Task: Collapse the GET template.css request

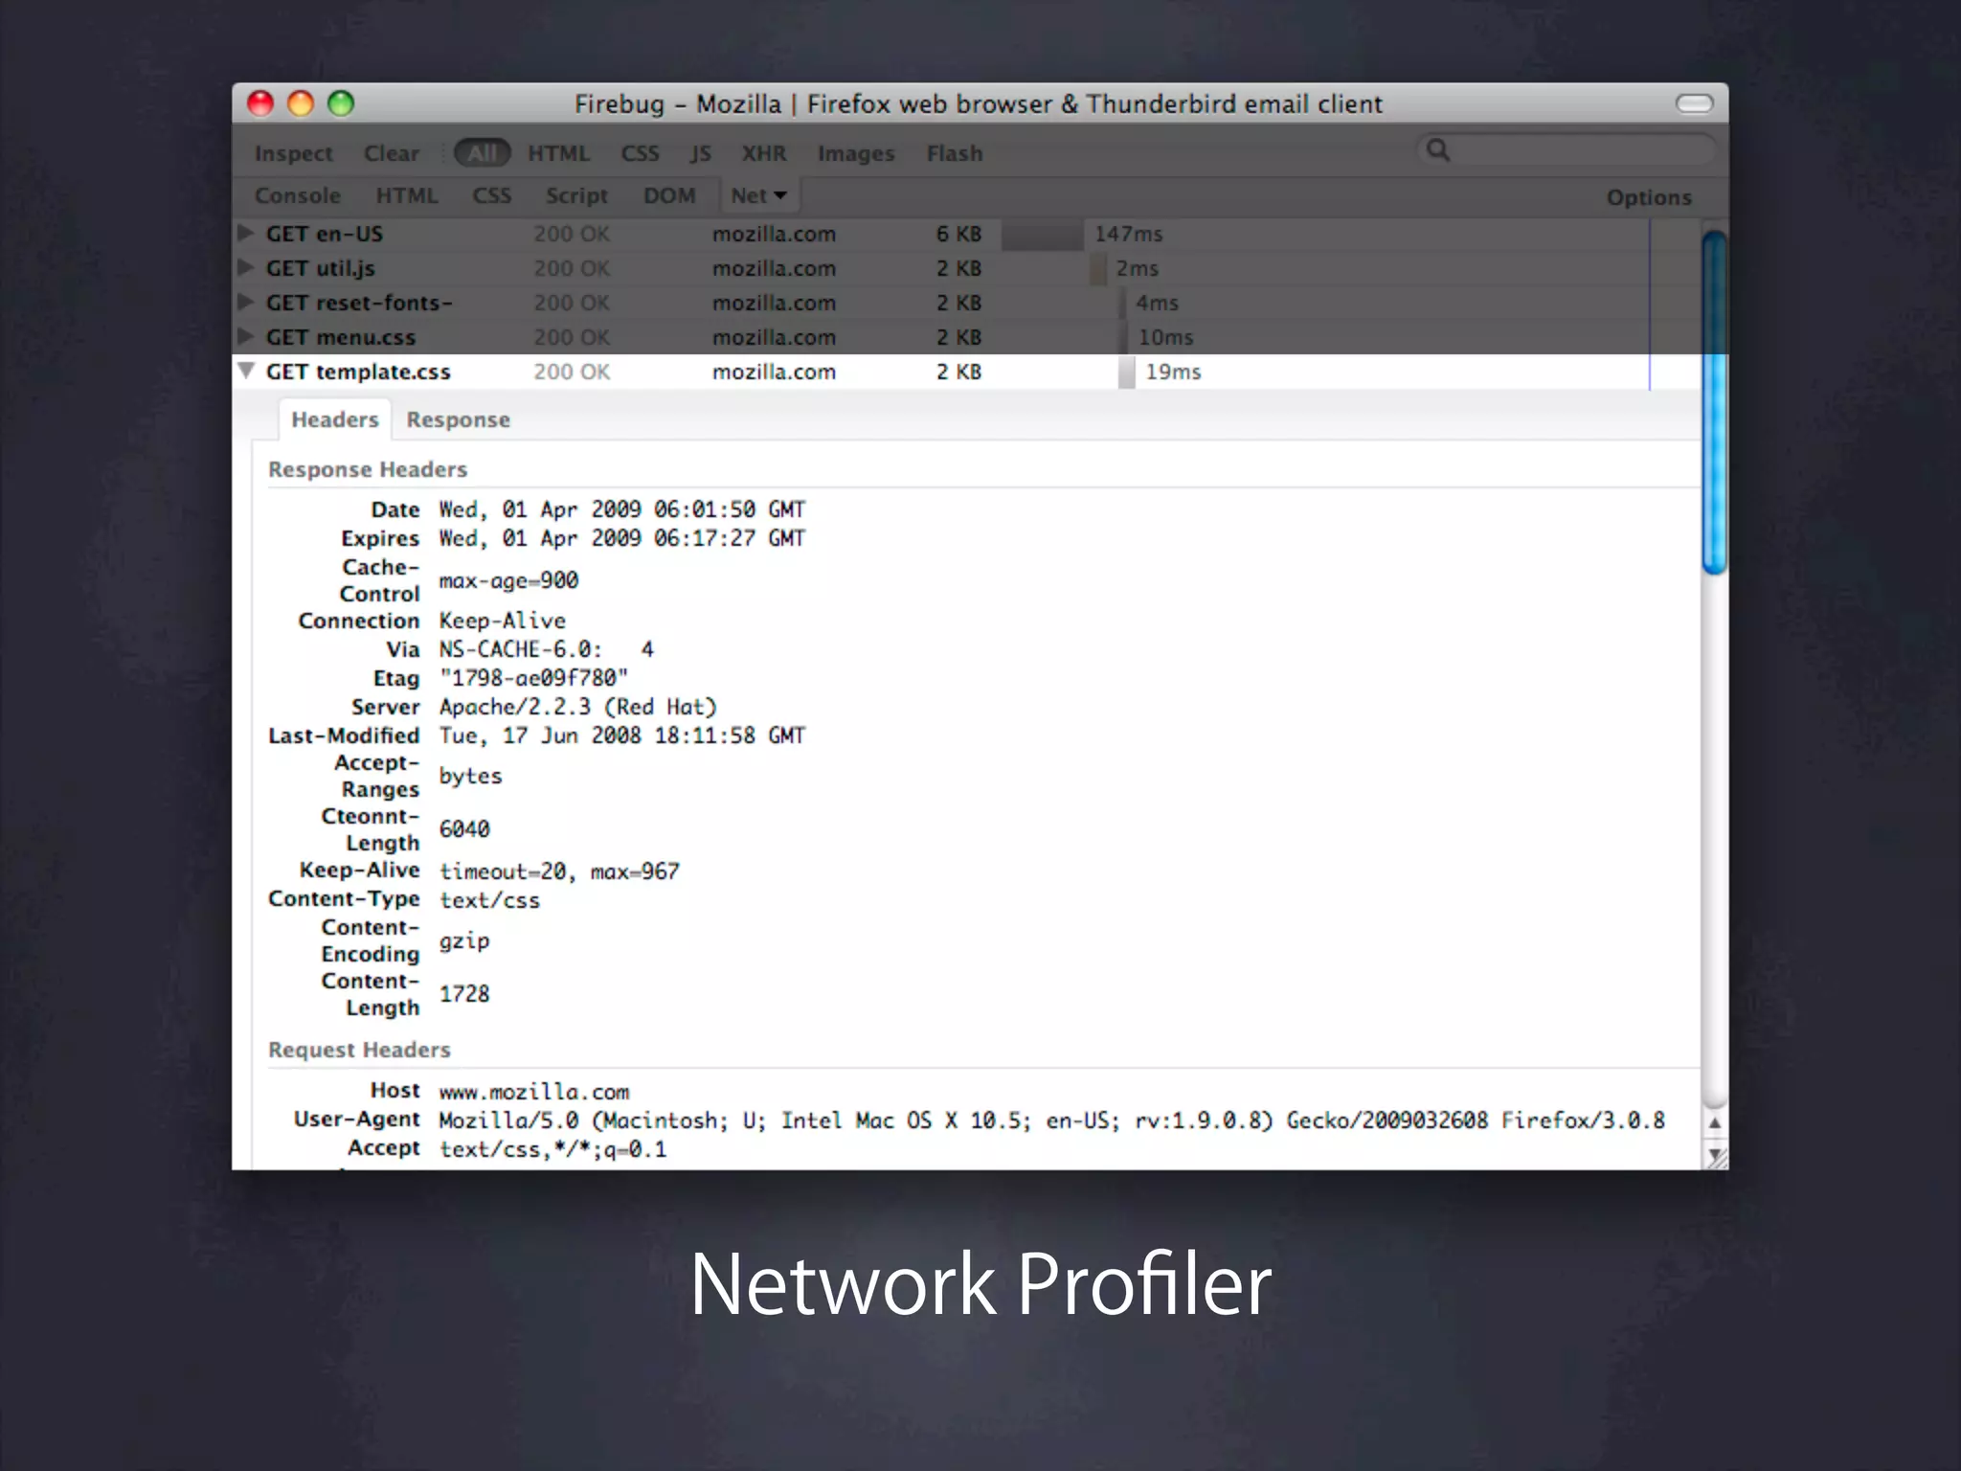Action: coord(246,371)
